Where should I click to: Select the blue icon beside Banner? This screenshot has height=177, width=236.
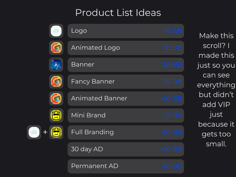pyautogui.click(x=56, y=64)
